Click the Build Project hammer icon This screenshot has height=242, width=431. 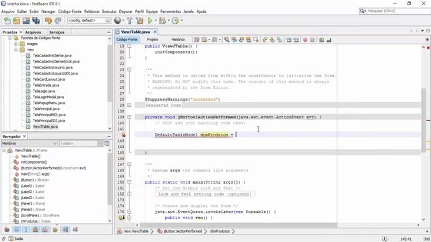pyautogui.click(x=130, y=21)
